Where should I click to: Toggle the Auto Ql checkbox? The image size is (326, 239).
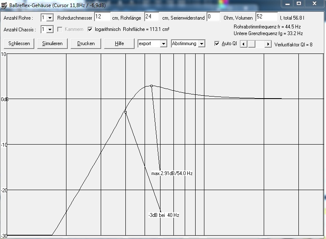click(x=217, y=43)
